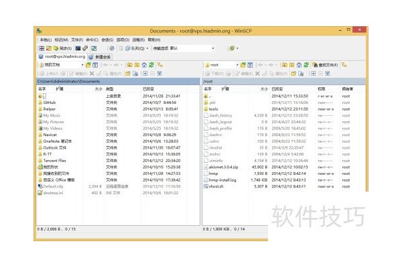Click the compare directories icon
Image resolution: width=402 pixels, height=268 pixels.
click(49, 48)
